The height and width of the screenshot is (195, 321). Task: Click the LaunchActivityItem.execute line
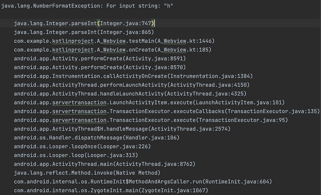tap(149, 103)
